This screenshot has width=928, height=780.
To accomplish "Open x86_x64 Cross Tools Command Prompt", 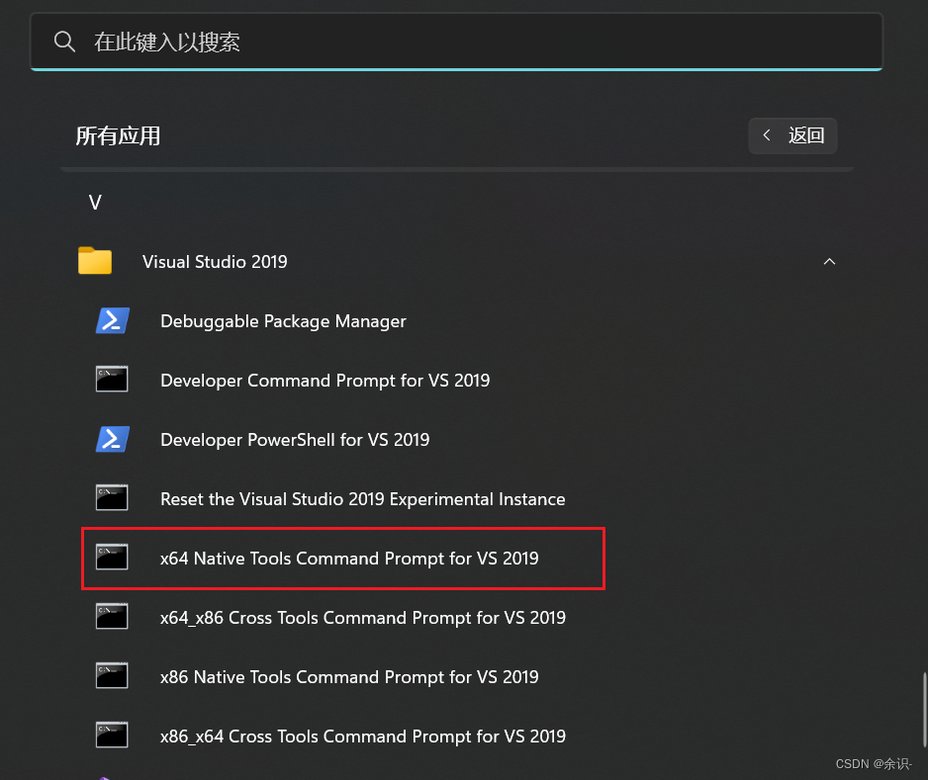I will 363,737.
